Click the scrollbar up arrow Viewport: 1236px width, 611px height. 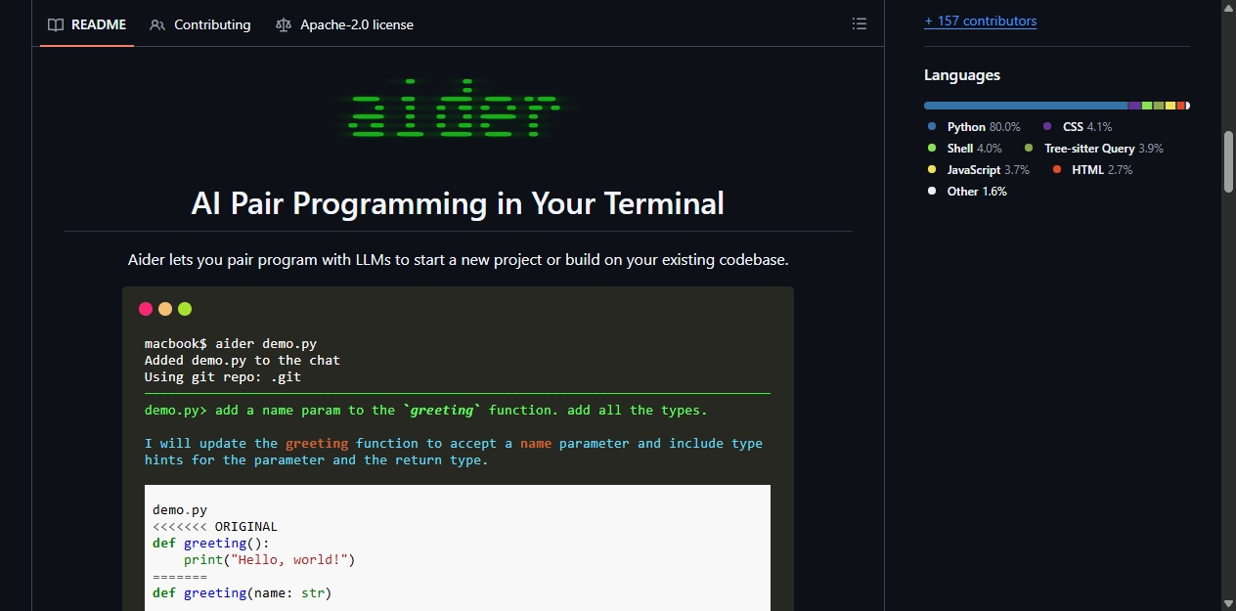click(1228, 7)
